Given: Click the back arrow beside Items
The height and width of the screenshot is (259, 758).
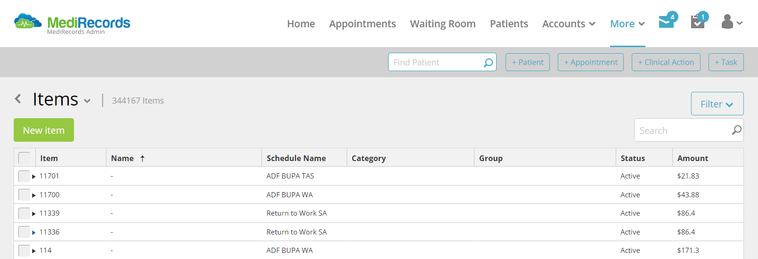Looking at the screenshot, I should point(18,98).
